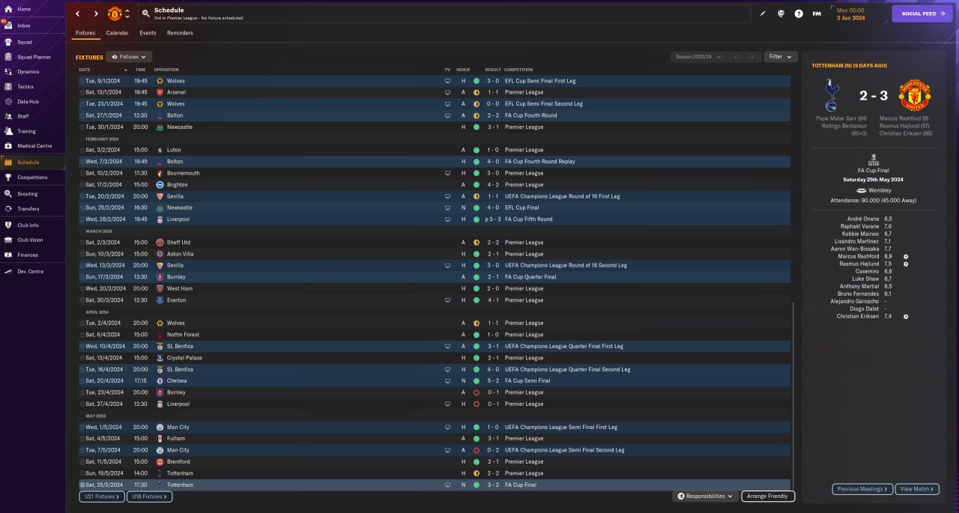This screenshot has height=513, width=959.
Task: Open the Data Hub icon
Action: click(x=8, y=101)
